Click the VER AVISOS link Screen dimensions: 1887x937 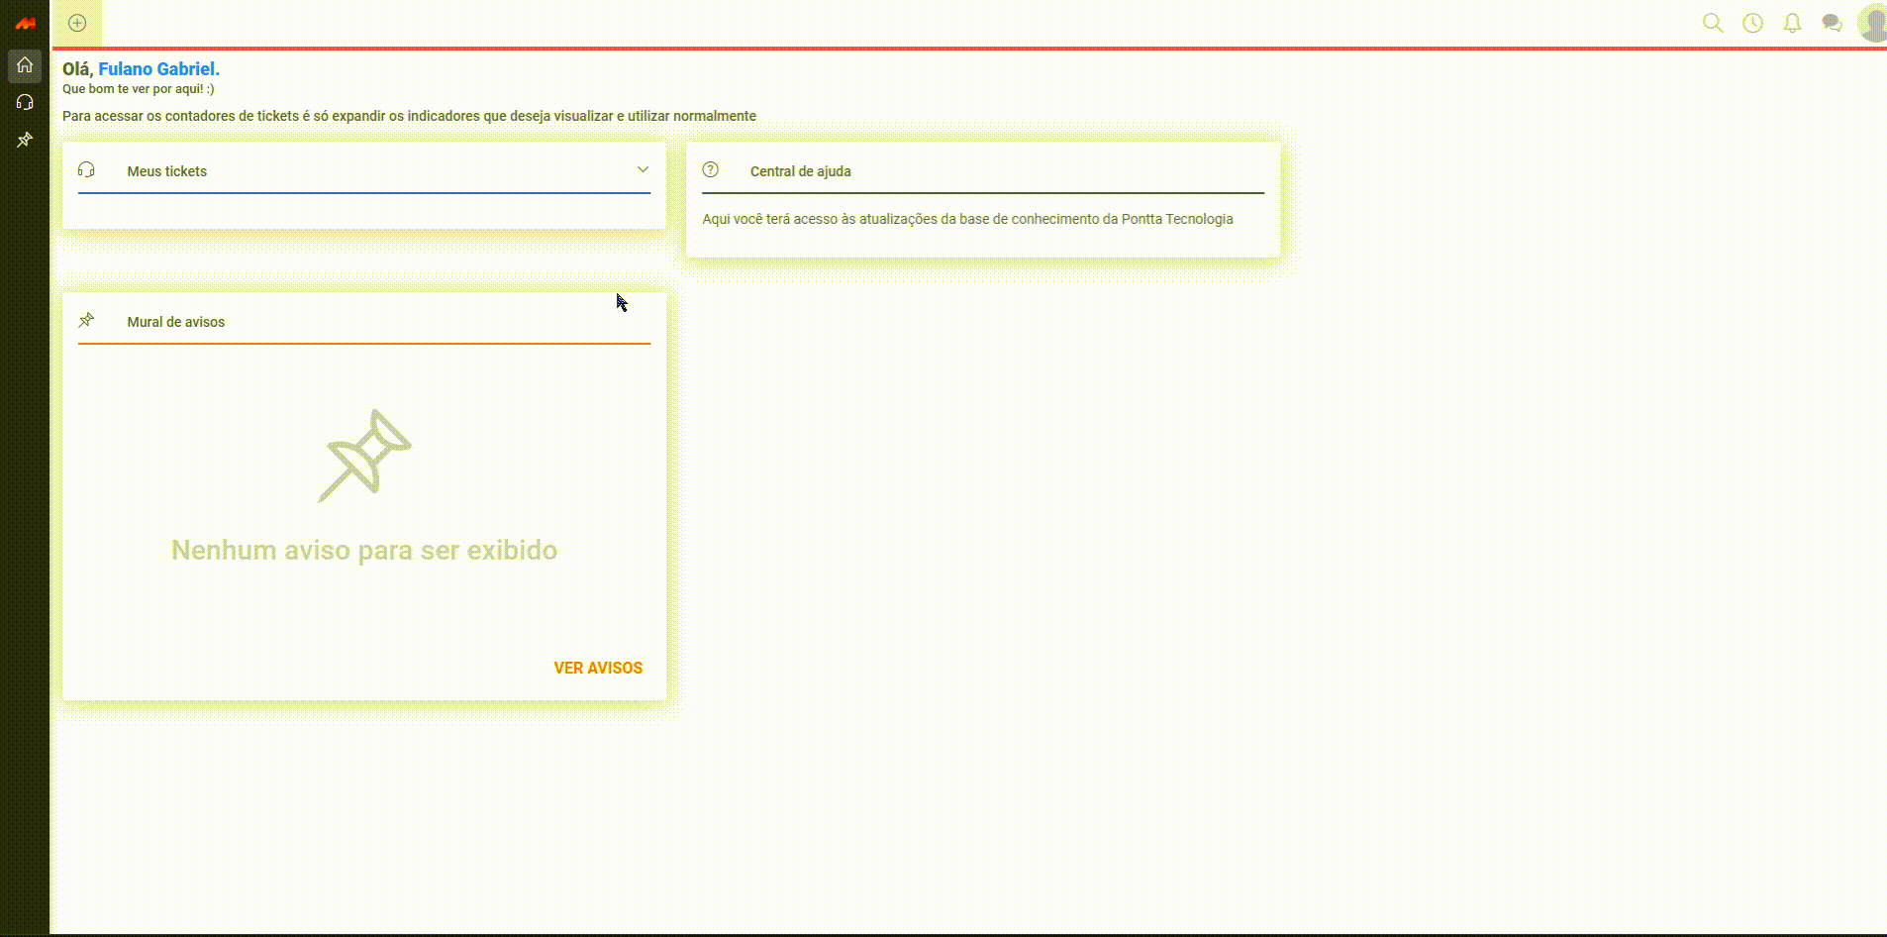tap(598, 668)
